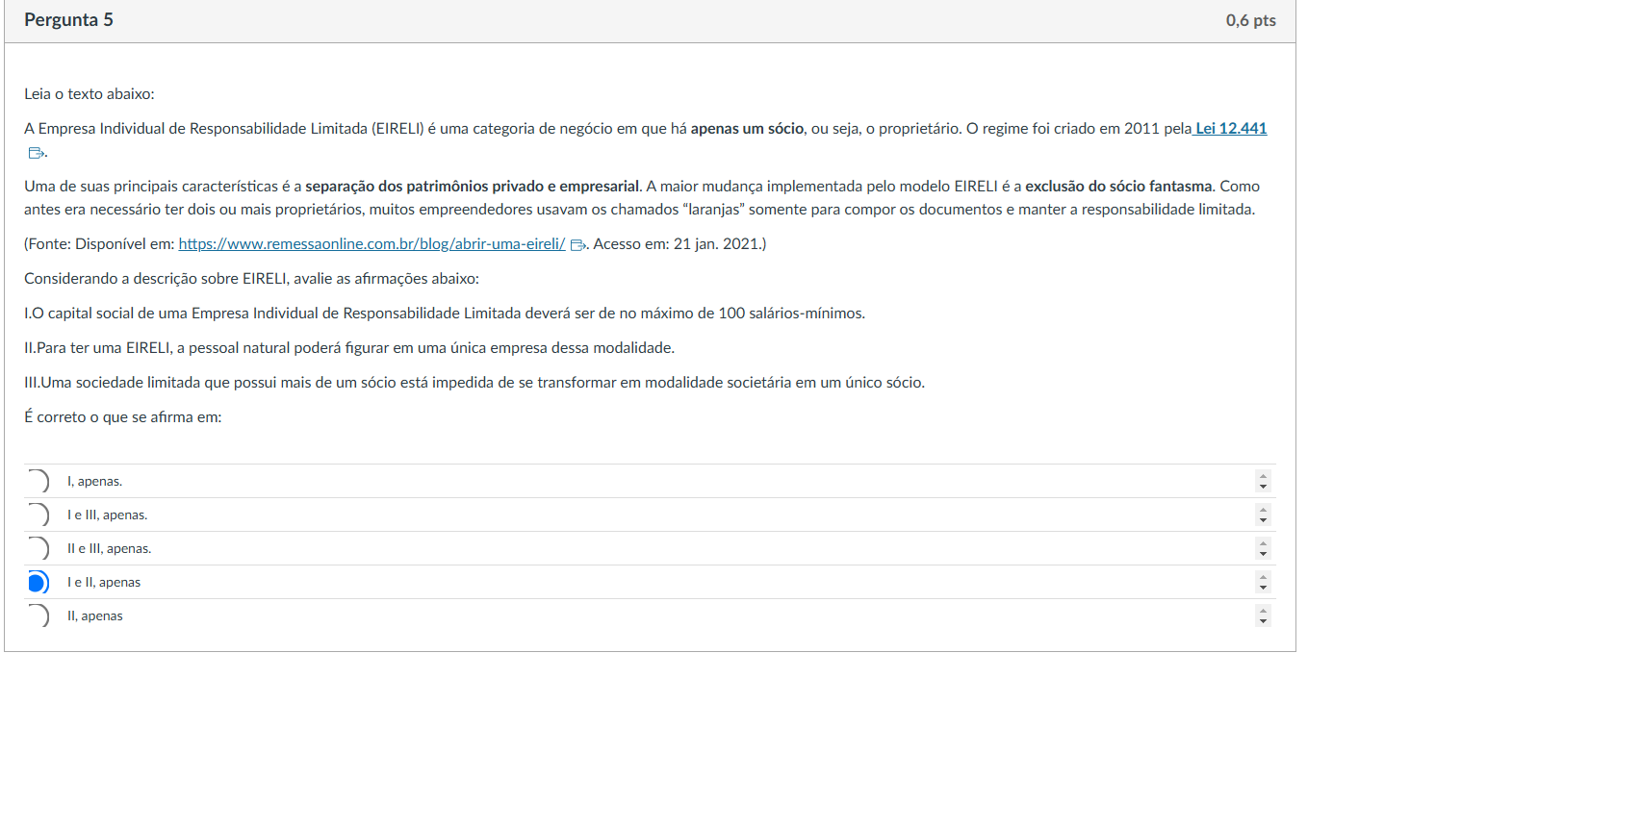The image size is (1640, 829).
Task: Click the external link icon after Lei 12.441
Action: 36,153
